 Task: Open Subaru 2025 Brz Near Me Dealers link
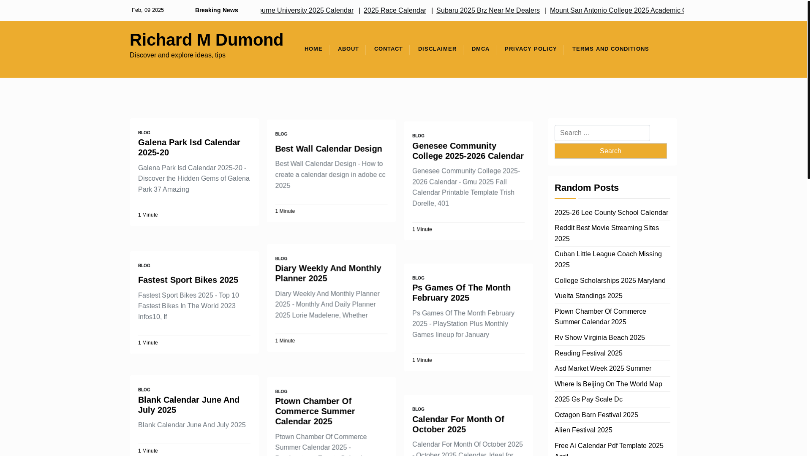tap(488, 10)
